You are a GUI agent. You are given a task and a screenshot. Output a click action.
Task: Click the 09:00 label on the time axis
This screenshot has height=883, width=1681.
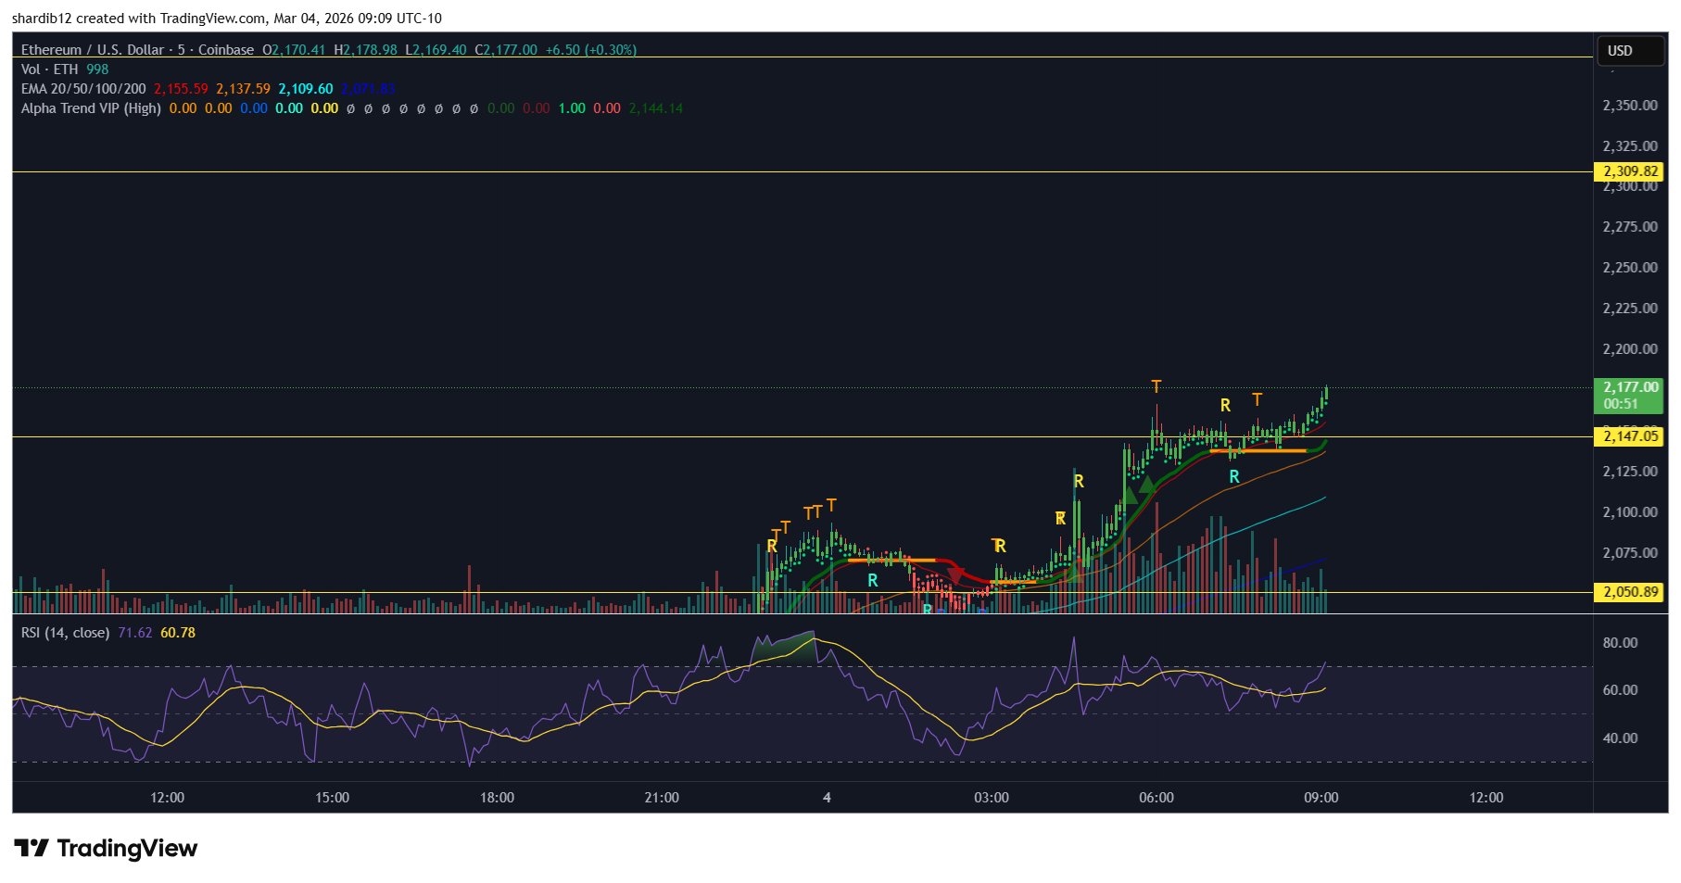pos(1321,798)
